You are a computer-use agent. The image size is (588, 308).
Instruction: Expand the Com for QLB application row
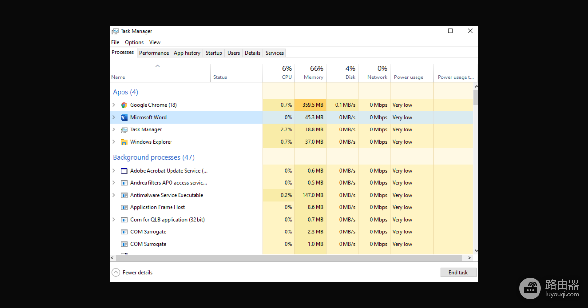coord(114,220)
